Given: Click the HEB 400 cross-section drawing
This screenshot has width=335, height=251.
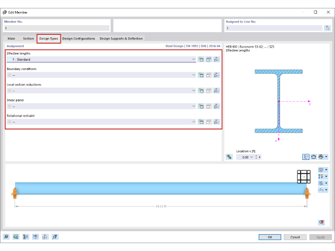Looking at the screenshot, I should 279,101.
